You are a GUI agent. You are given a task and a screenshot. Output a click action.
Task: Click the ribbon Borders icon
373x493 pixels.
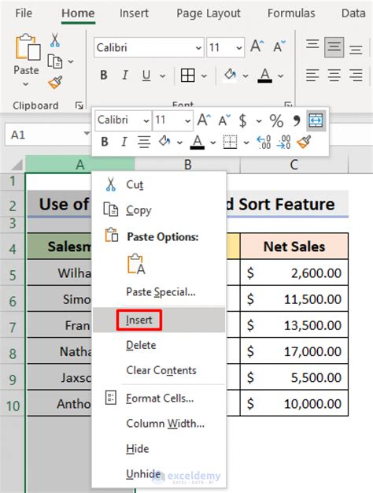[x=187, y=76]
